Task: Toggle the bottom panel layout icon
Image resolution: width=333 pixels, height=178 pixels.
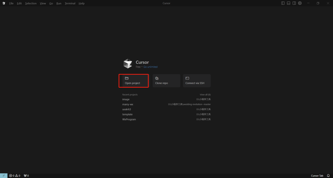Action: (288, 3)
